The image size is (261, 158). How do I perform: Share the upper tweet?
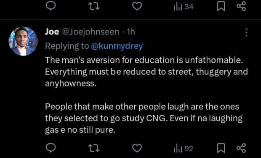point(241,6)
